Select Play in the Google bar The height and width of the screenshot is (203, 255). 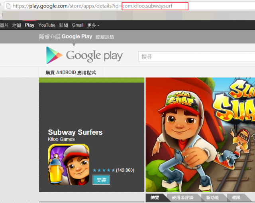click(x=29, y=25)
